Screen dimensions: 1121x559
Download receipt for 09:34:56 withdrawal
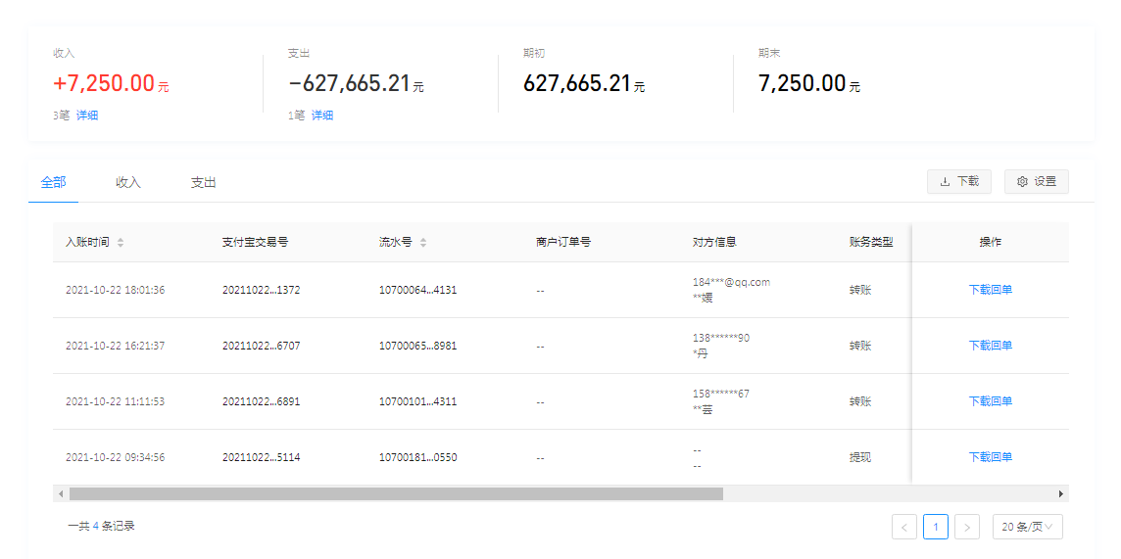[990, 457]
